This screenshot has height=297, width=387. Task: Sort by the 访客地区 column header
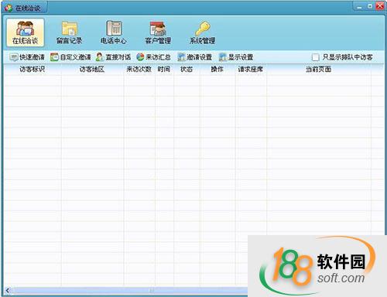point(92,69)
